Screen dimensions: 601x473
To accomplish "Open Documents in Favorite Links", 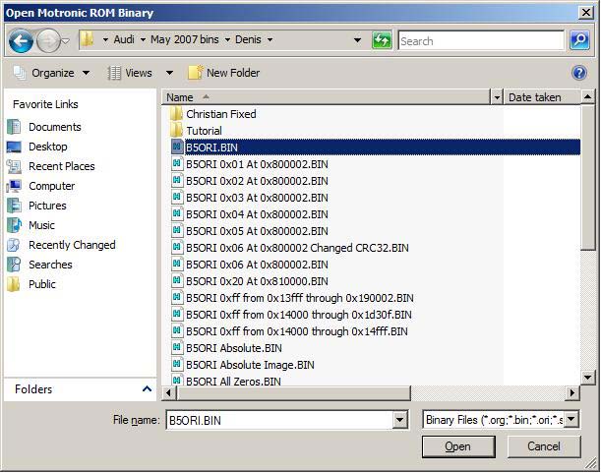I will (x=54, y=127).
